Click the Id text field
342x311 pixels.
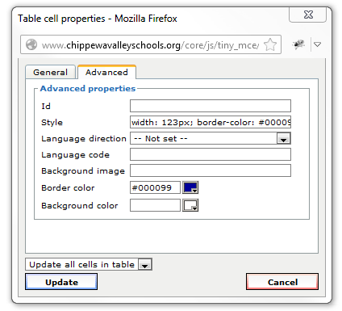pyautogui.click(x=211, y=106)
